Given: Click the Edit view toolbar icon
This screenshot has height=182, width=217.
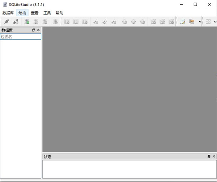Looking at the screenshot, I should pos(162,21).
